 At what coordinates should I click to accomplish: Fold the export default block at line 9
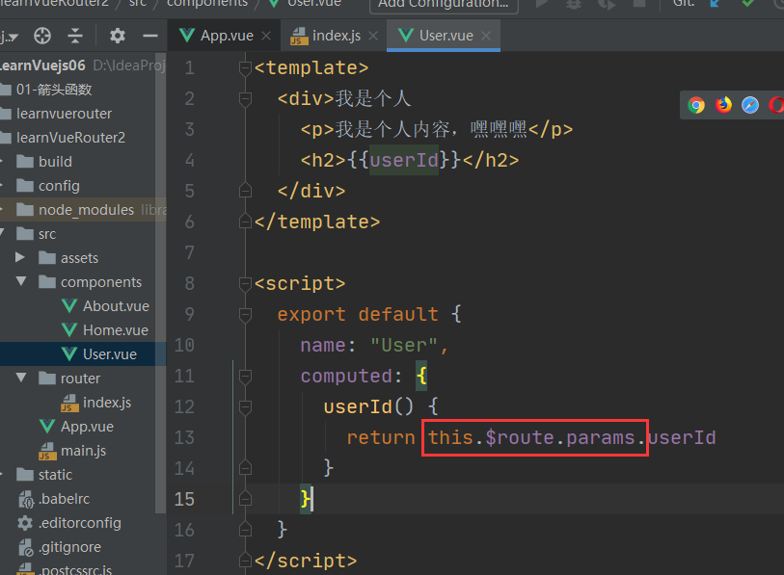[x=245, y=315]
